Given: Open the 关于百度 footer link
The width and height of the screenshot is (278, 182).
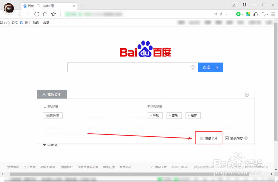Looking at the screenshot, I should (30, 167).
